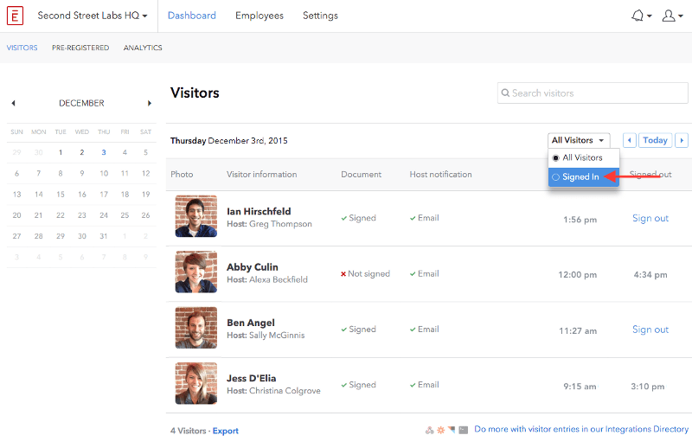Screen dimensions: 692x448
Task: Sign out Ben Angel
Action: click(650, 330)
